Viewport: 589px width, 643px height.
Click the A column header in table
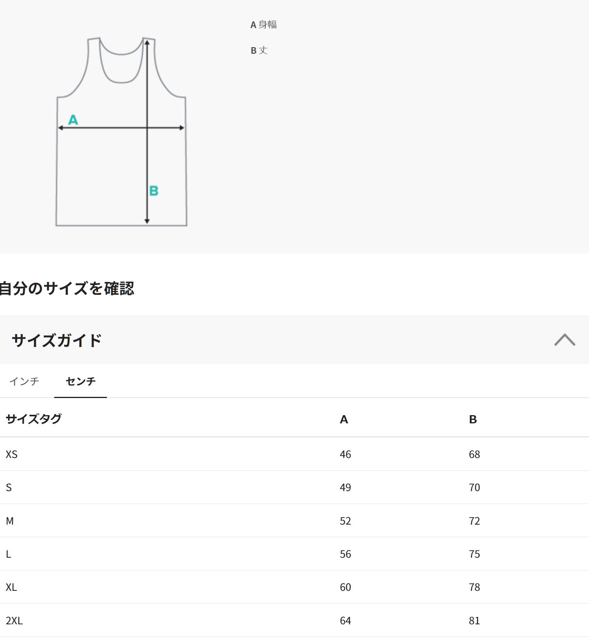click(344, 419)
